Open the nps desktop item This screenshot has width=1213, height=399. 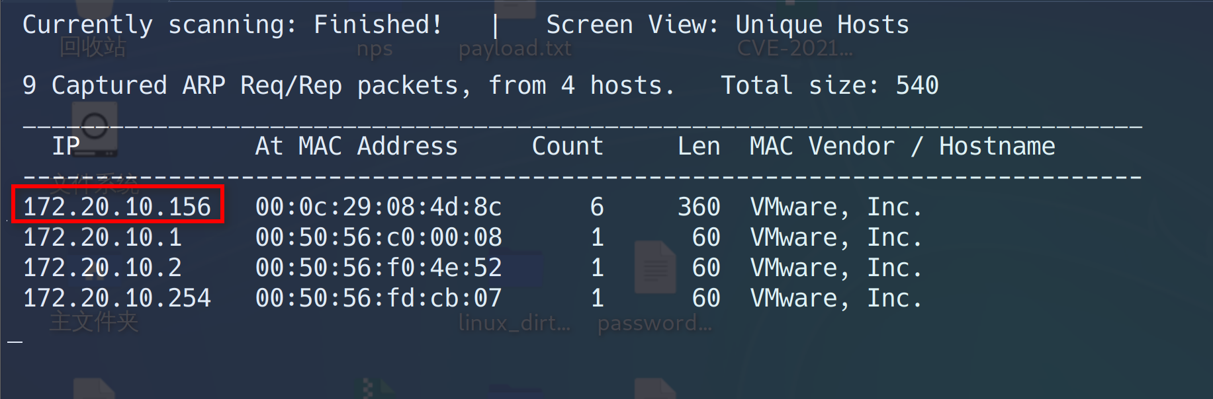[x=375, y=49]
